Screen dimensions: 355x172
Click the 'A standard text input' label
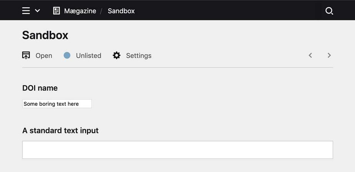coord(60,130)
